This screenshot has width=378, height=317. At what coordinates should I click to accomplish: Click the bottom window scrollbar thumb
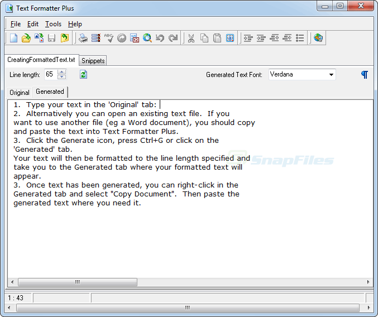[188, 308]
